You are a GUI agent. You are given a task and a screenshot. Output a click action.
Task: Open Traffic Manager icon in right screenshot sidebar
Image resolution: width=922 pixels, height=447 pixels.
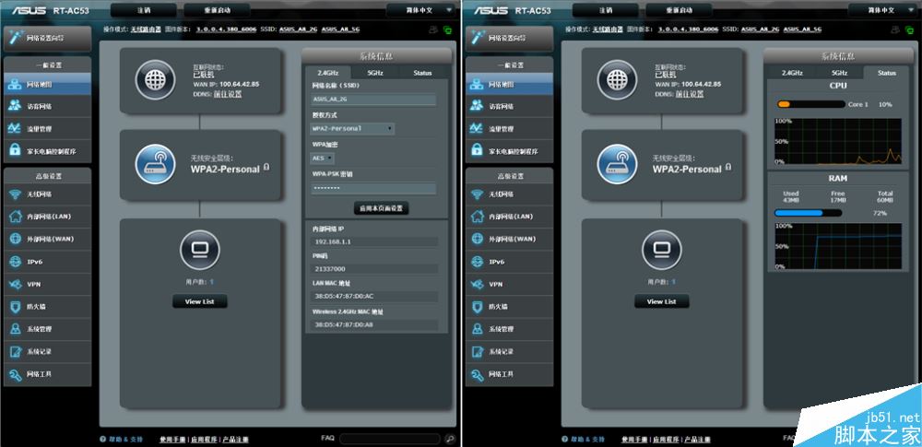tap(477, 129)
